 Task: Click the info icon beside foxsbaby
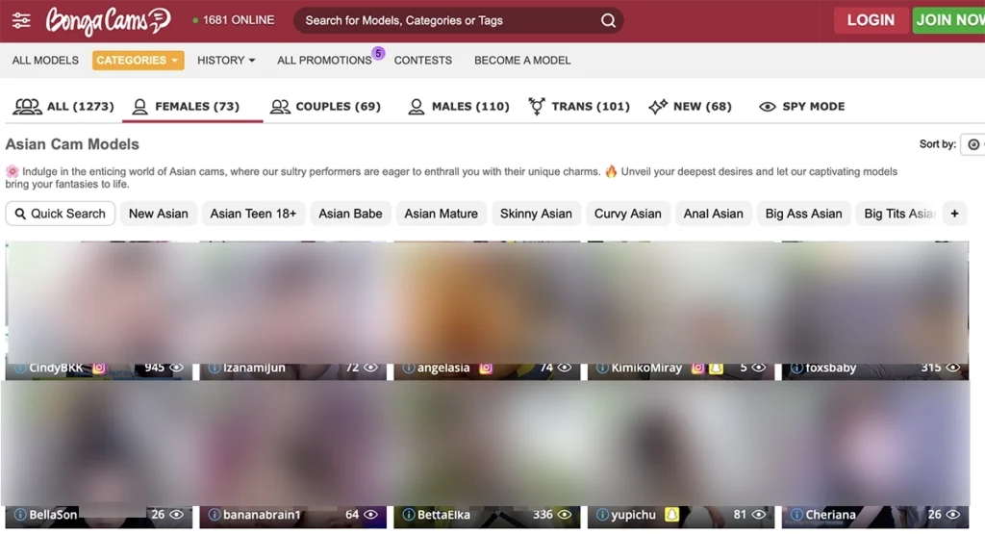(x=796, y=369)
